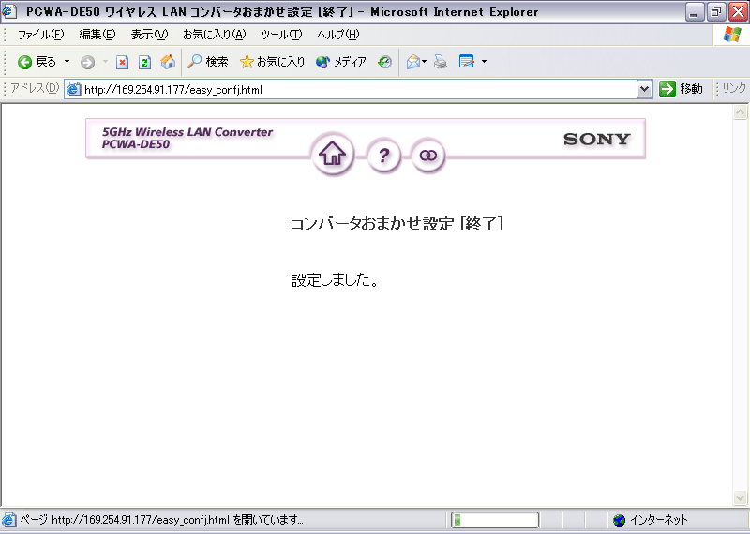
Task: Click the Edit page icon
Action: click(x=466, y=62)
